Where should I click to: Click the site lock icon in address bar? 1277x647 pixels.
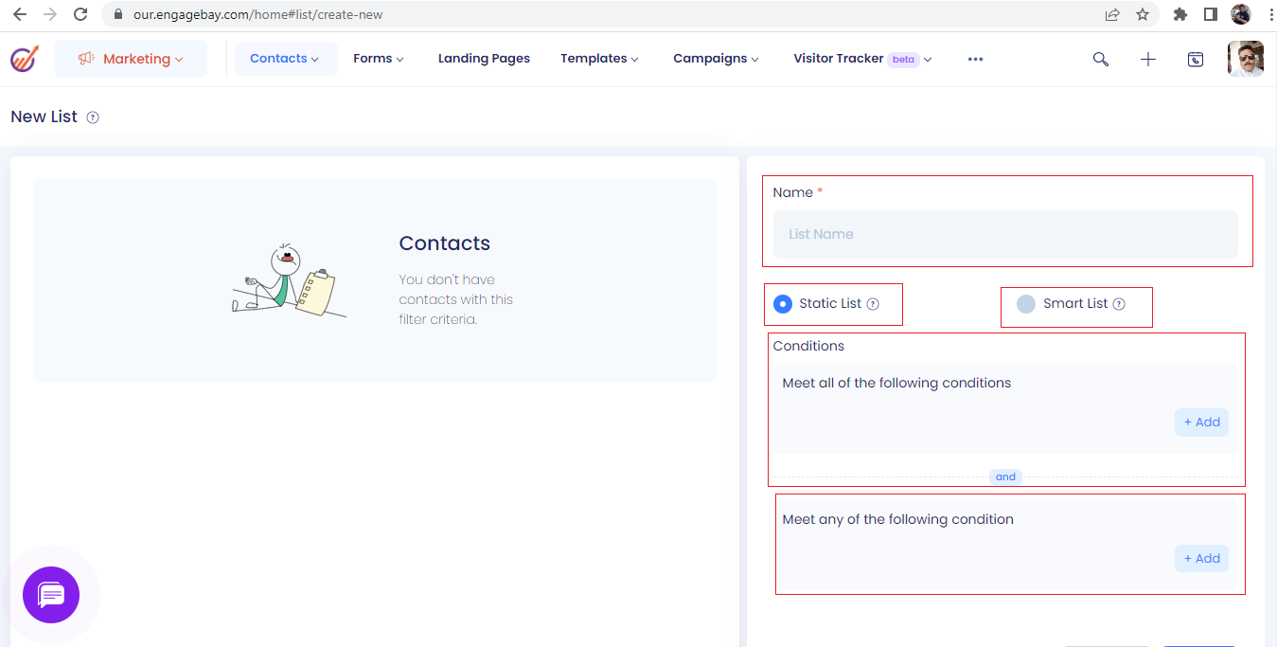[118, 15]
